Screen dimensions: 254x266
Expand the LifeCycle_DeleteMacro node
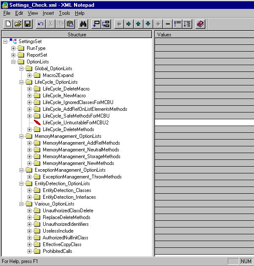coord(29,89)
